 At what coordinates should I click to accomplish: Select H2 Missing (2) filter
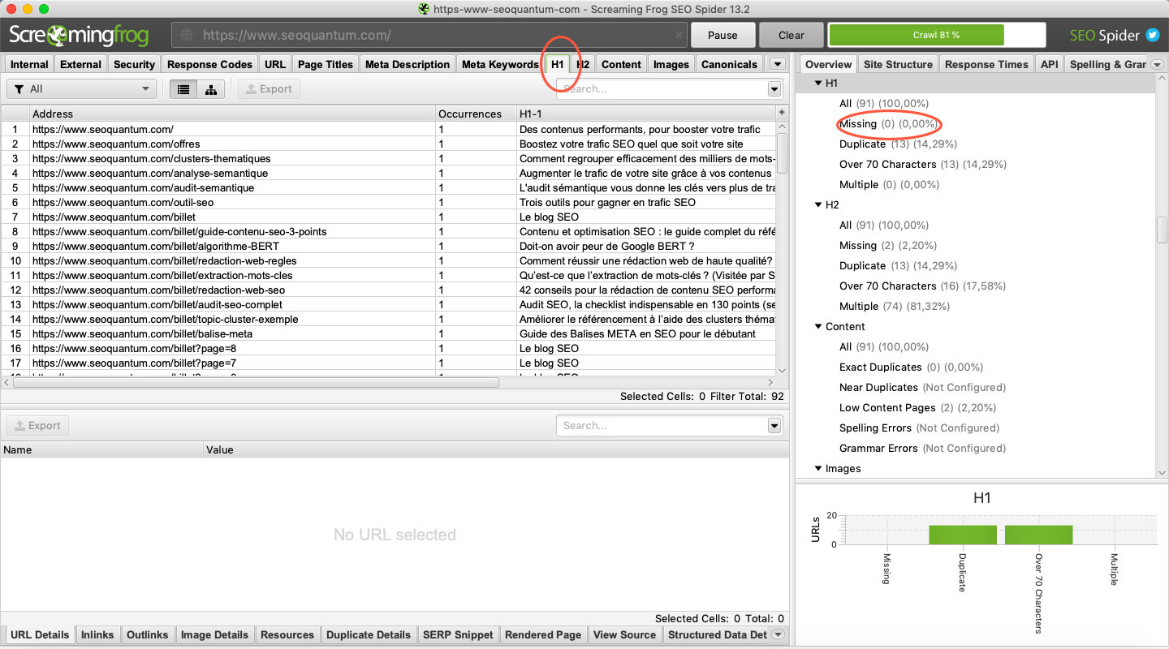888,245
